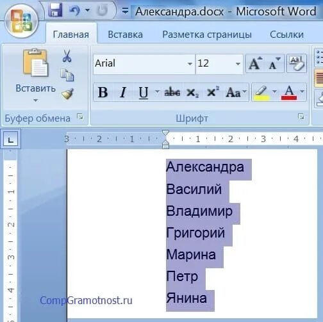Viewport: 323px width, 322px height.
Task: Apply yellow text highlight color
Action: [261, 93]
